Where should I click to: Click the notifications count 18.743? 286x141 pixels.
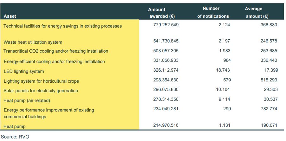click(x=223, y=70)
